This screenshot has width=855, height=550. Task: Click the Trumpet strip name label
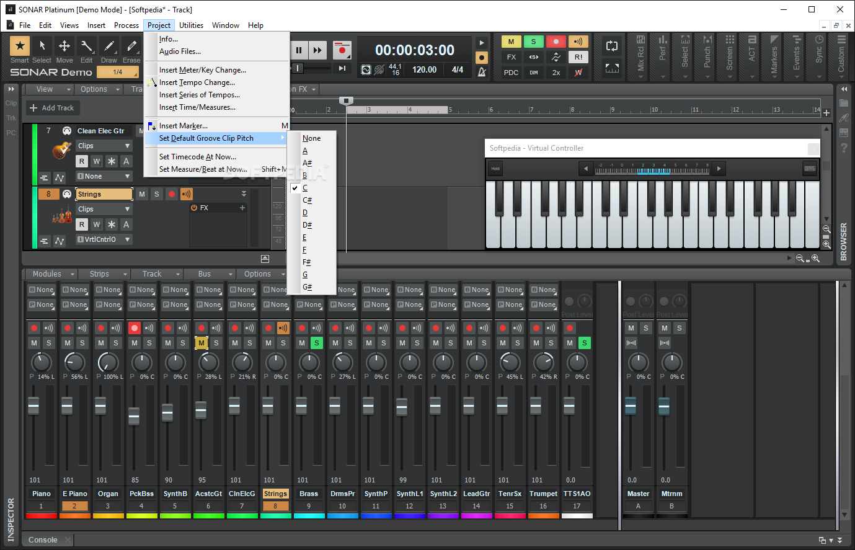[x=543, y=494]
